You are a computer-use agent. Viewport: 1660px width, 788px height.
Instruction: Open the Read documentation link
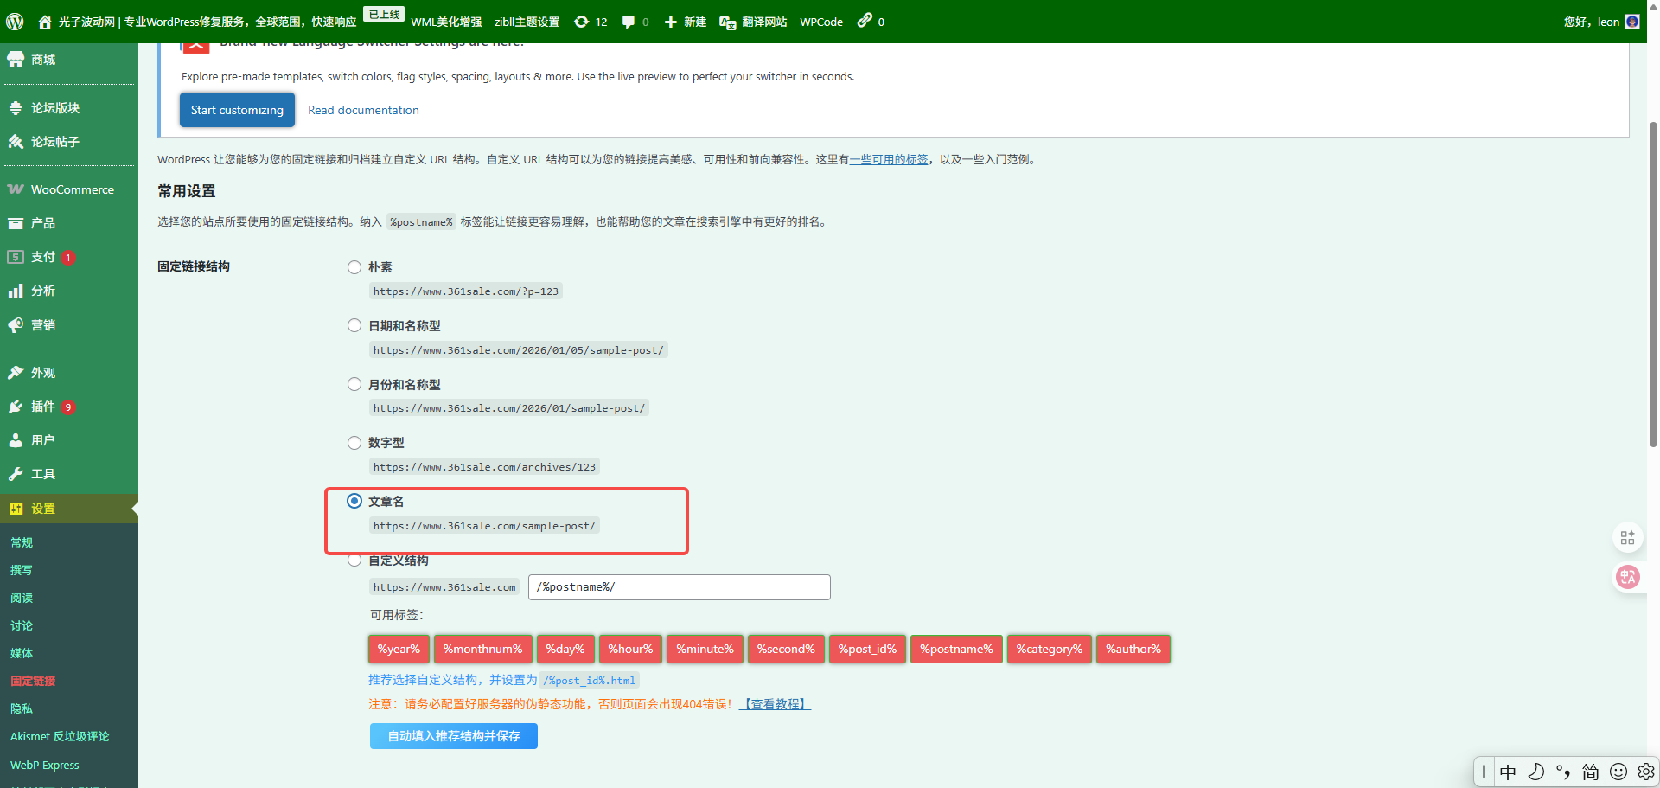[x=363, y=110]
